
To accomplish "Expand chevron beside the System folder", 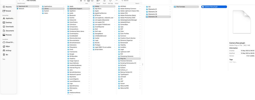I will tap(64, 11).
